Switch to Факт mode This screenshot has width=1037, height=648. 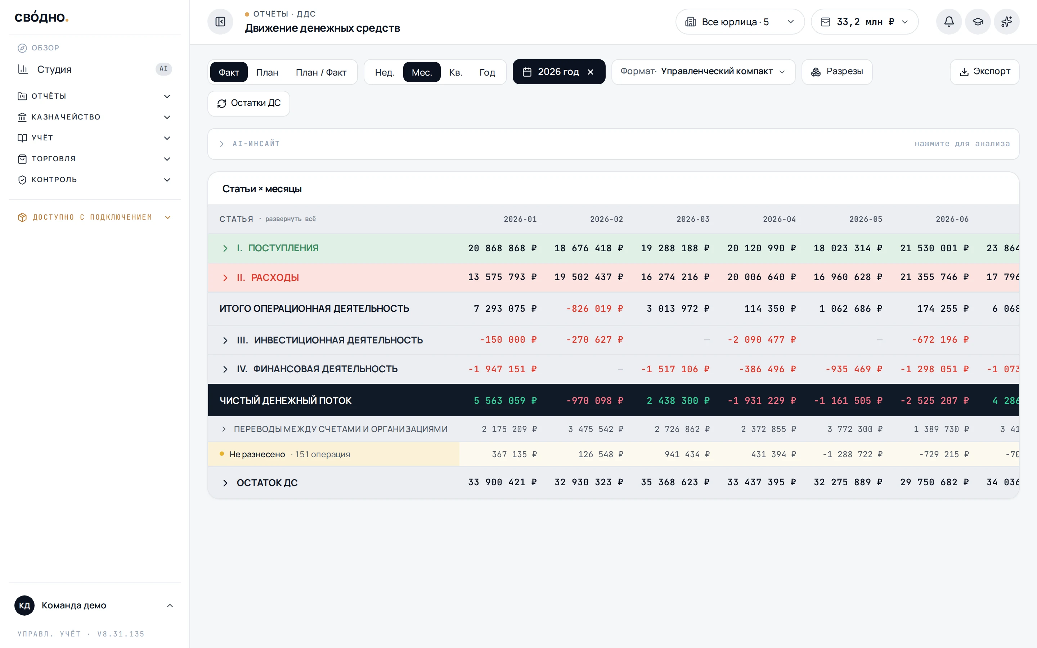(x=229, y=72)
